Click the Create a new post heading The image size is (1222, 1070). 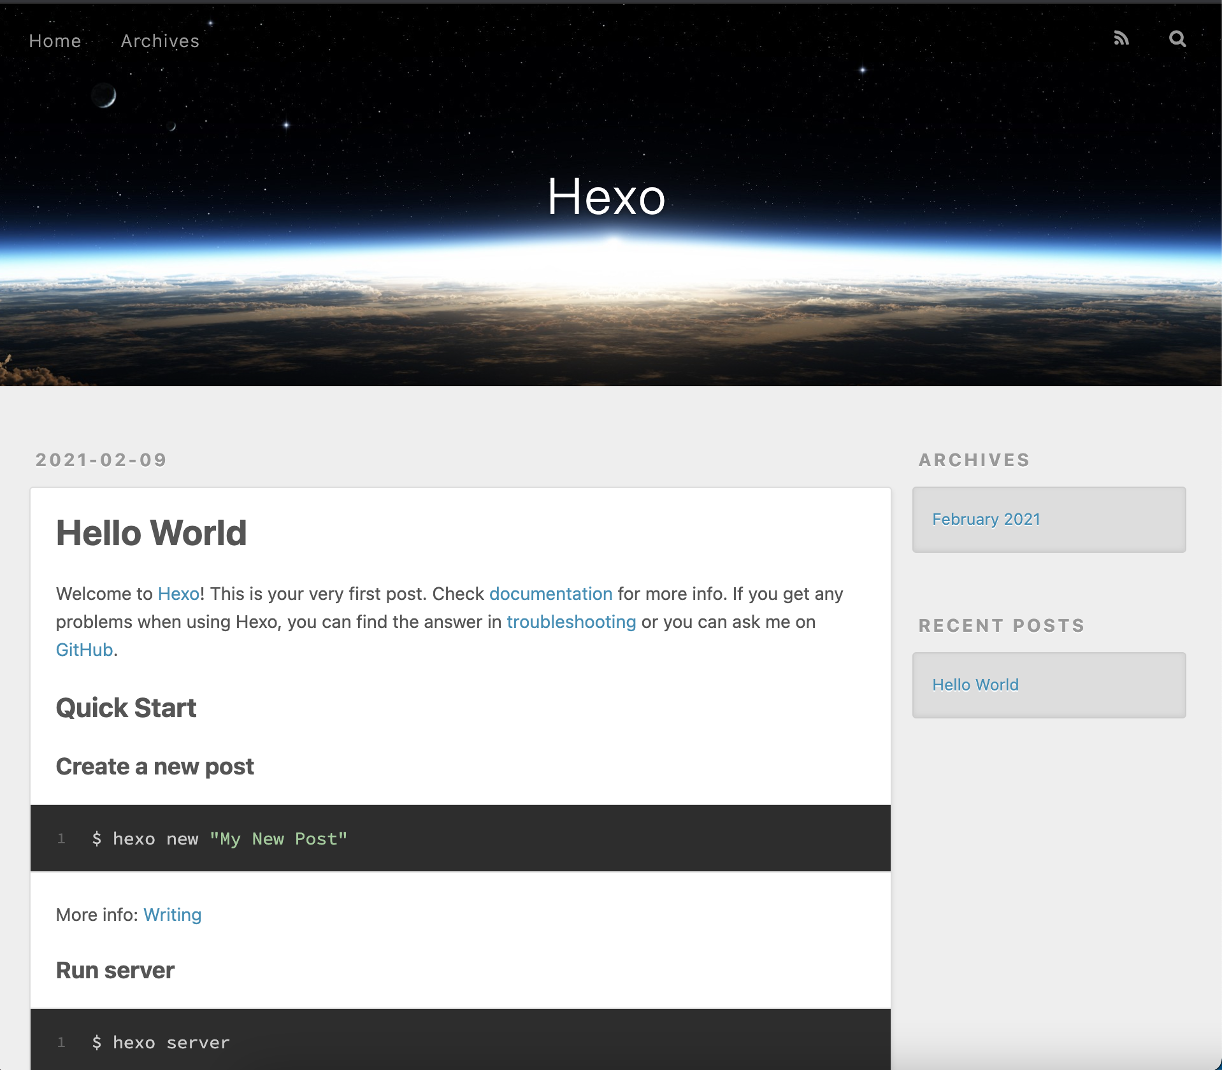click(155, 766)
